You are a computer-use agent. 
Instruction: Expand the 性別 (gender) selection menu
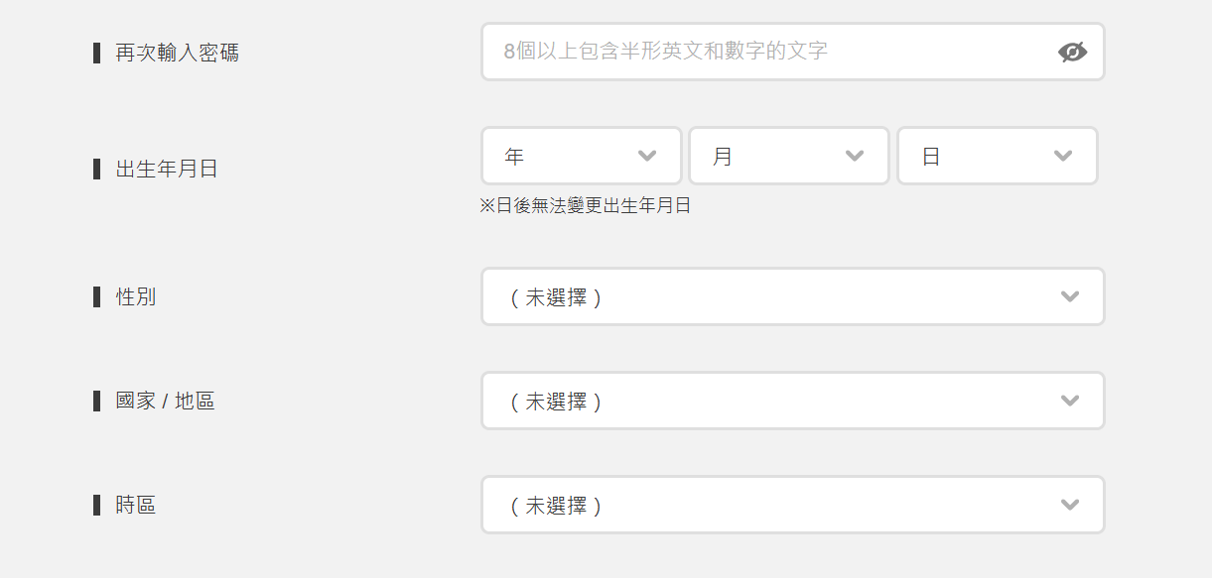(x=792, y=295)
